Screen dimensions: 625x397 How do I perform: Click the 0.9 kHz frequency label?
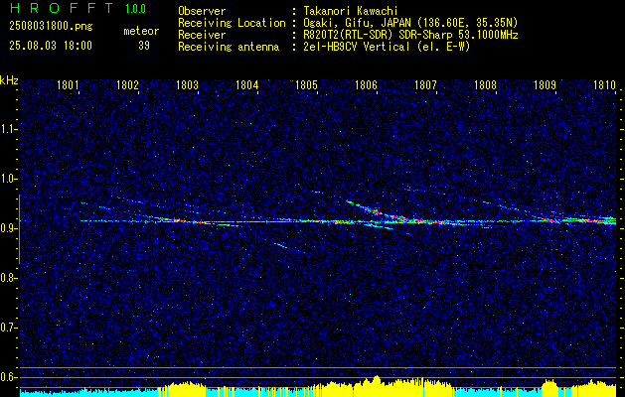pos(9,228)
